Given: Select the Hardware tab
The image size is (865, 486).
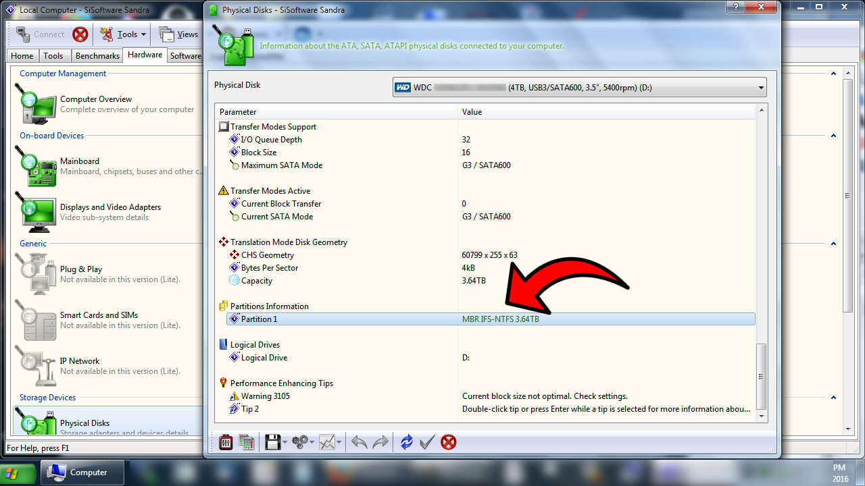Looking at the screenshot, I should point(145,55).
